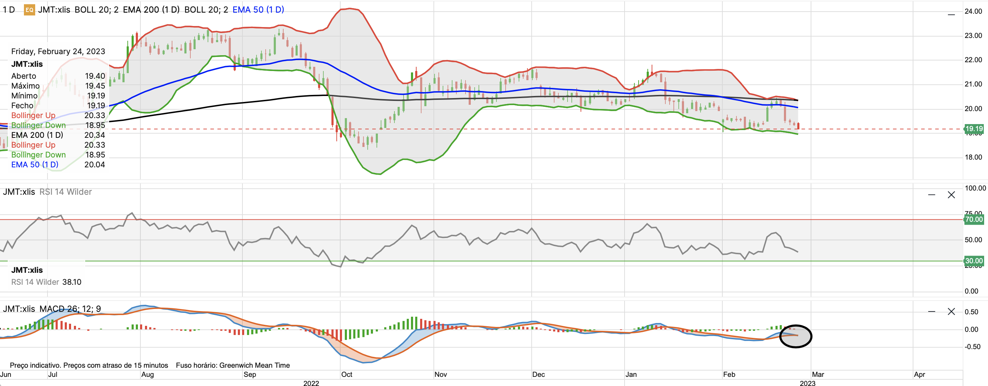Select the JMT:xlis symbol label in header
This screenshot has width=988, height=386.
point(54,10)
